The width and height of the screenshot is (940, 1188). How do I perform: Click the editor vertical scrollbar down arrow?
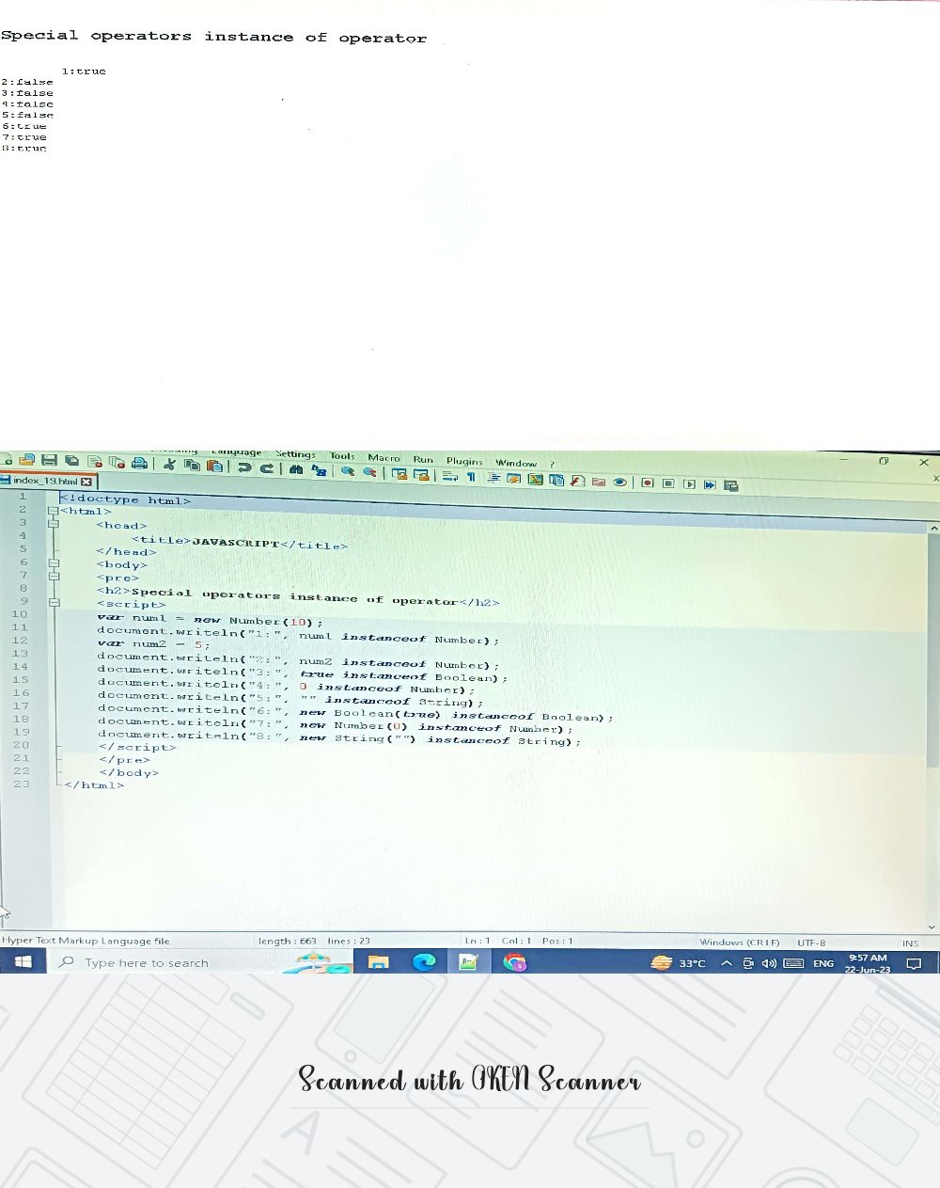point(932,927)
